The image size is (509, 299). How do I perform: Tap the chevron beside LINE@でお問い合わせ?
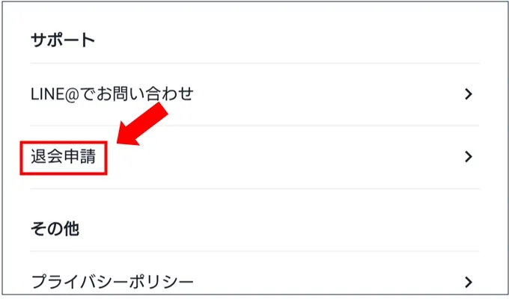pyautogui.click(x=468, y=94)
